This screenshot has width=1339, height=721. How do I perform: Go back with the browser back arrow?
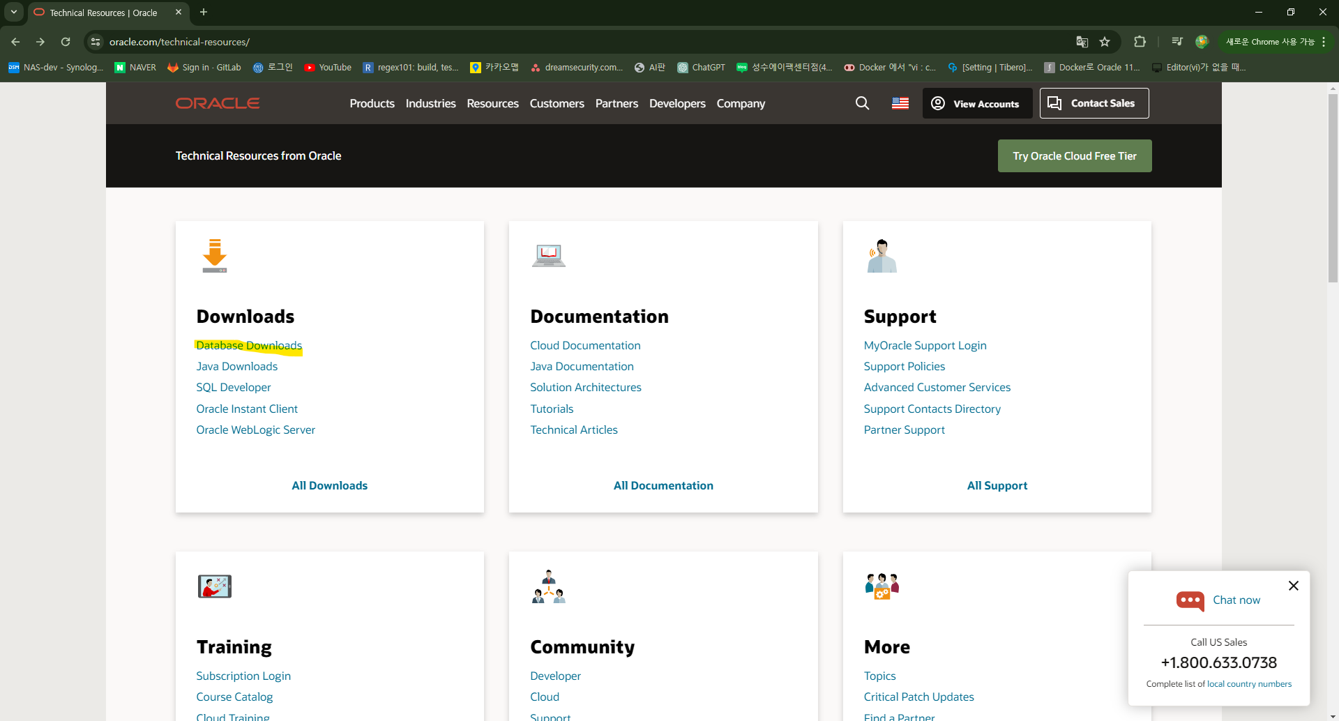(x=15, y=42)
